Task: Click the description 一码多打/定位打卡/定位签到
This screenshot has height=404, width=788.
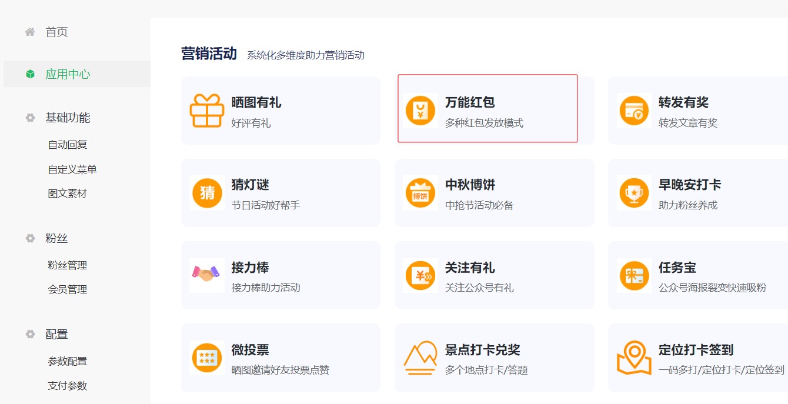Action: (722, 370)
